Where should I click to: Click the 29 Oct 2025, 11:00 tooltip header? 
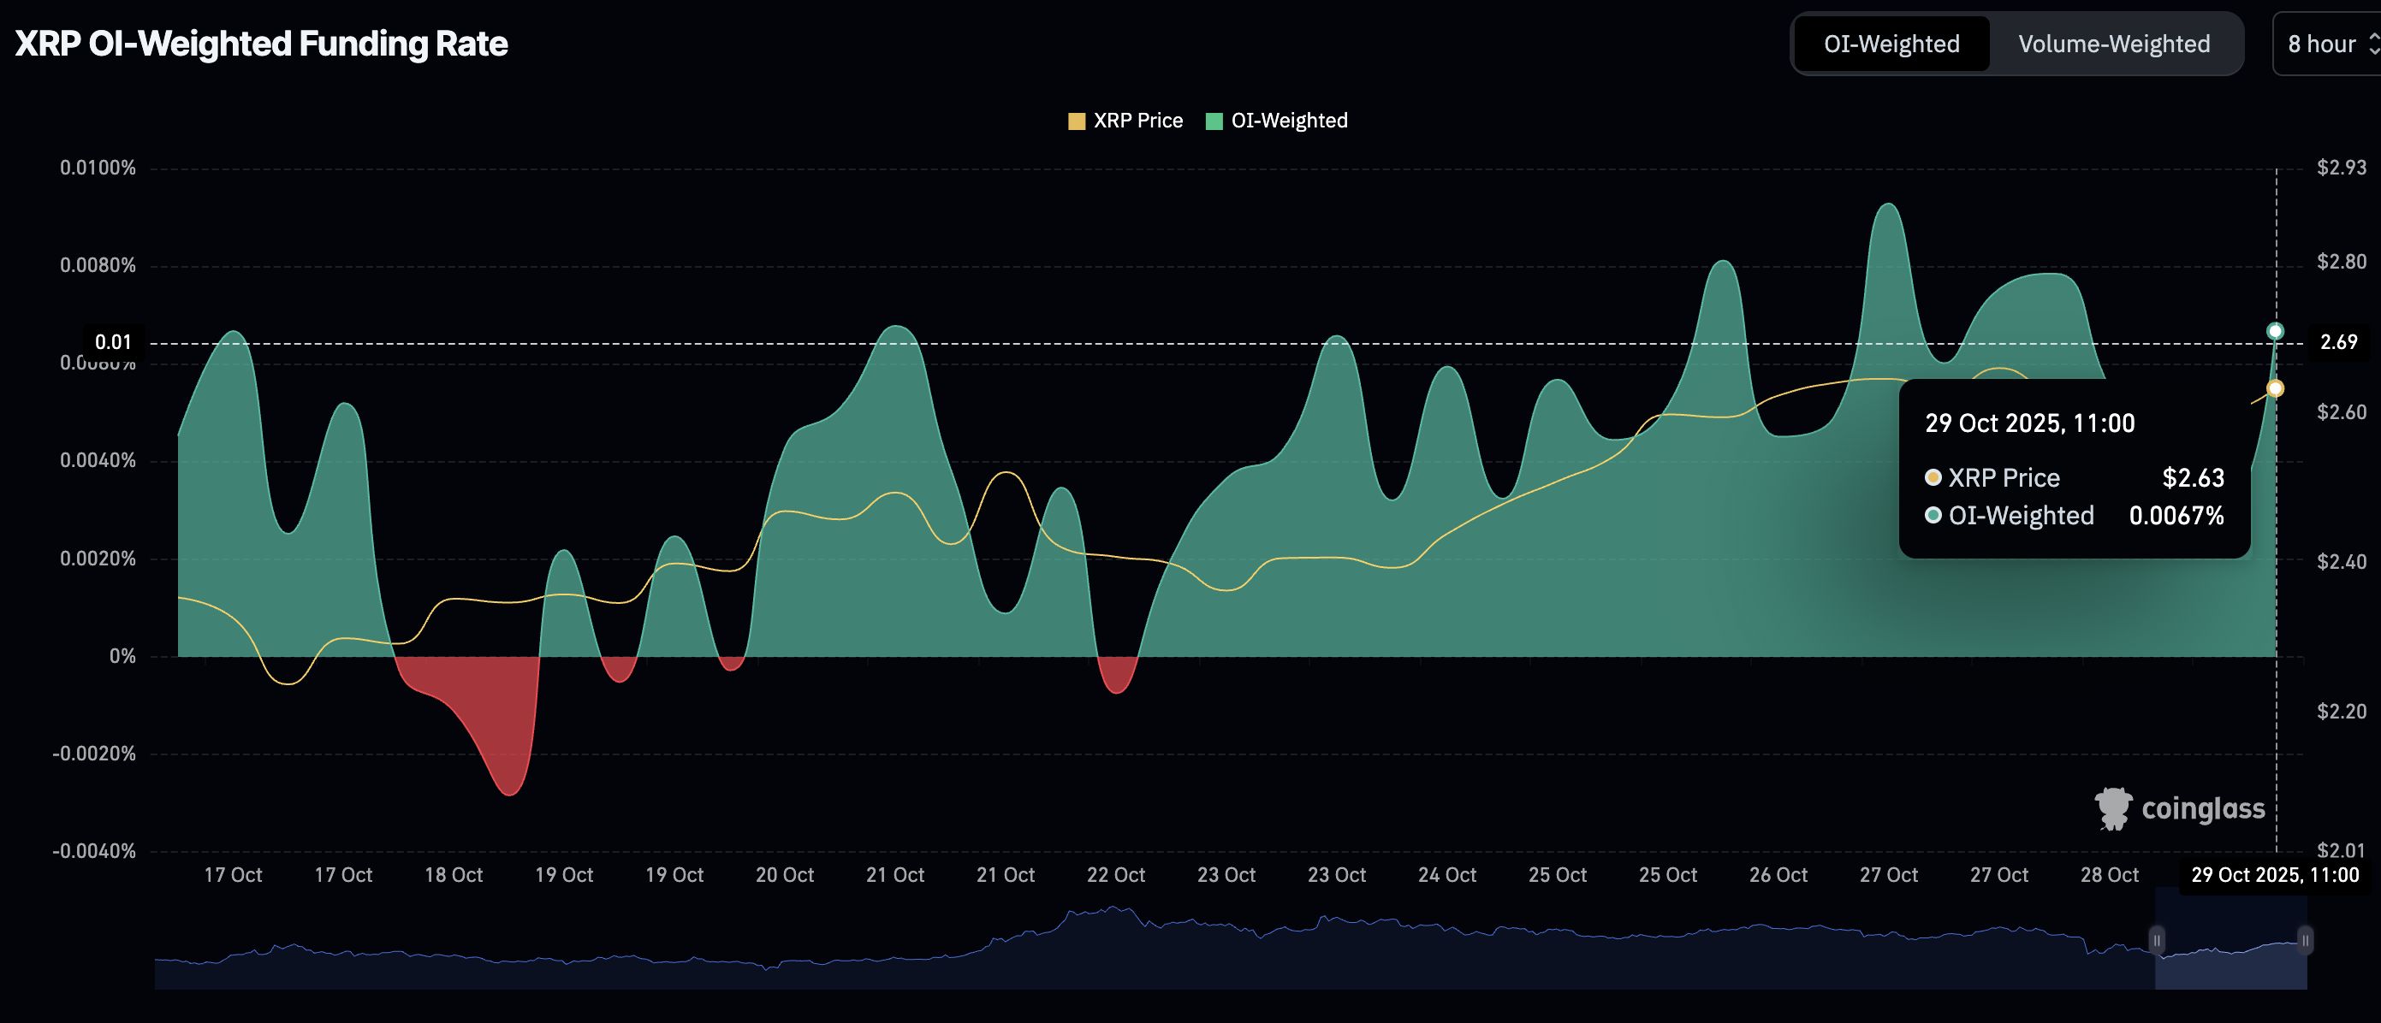coord(2030,423)
